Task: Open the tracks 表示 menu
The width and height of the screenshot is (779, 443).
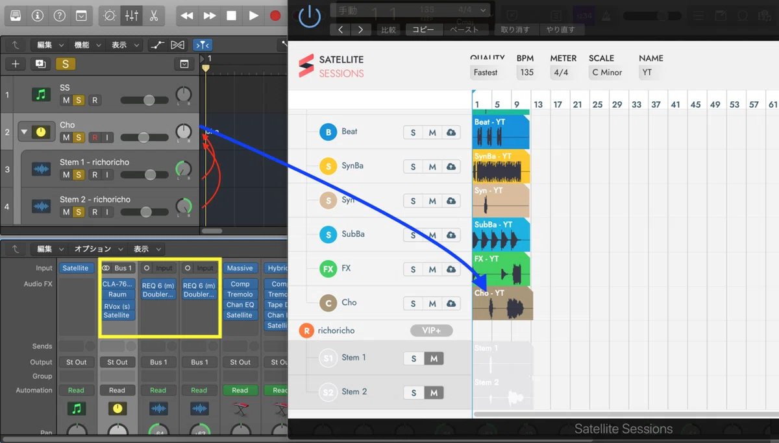Action: [x=125, y=45]
